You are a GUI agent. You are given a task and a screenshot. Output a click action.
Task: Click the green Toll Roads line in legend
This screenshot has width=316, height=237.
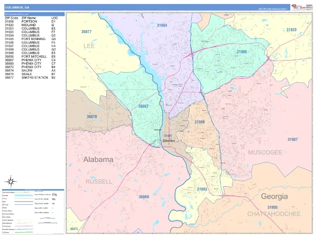[x=24, y=232]
